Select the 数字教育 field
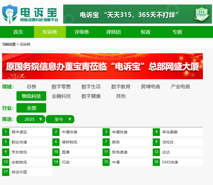Screen dimensions: 213x185 coord(121,87)
